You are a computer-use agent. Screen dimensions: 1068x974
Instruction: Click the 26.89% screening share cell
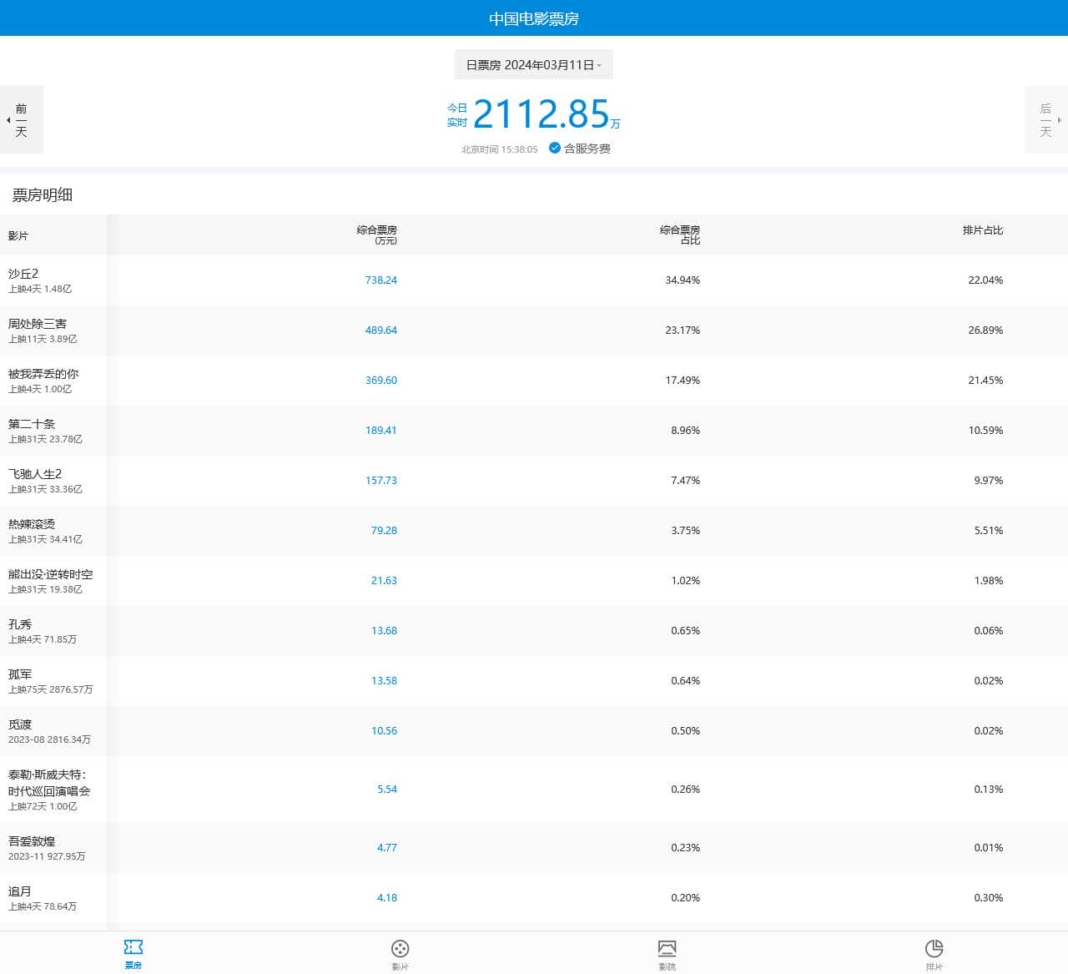click(x=985, y=331)
